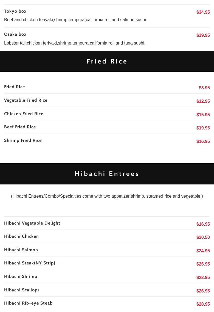
Task: Choose Beef Fried Rice
Action: pos(20,127)
